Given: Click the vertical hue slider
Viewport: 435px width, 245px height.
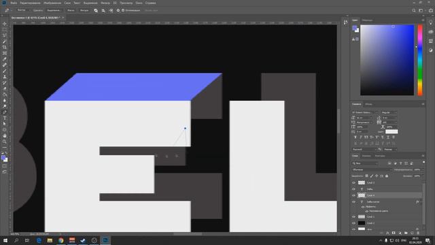Looking at the screenshot, I should click(420, 60).
